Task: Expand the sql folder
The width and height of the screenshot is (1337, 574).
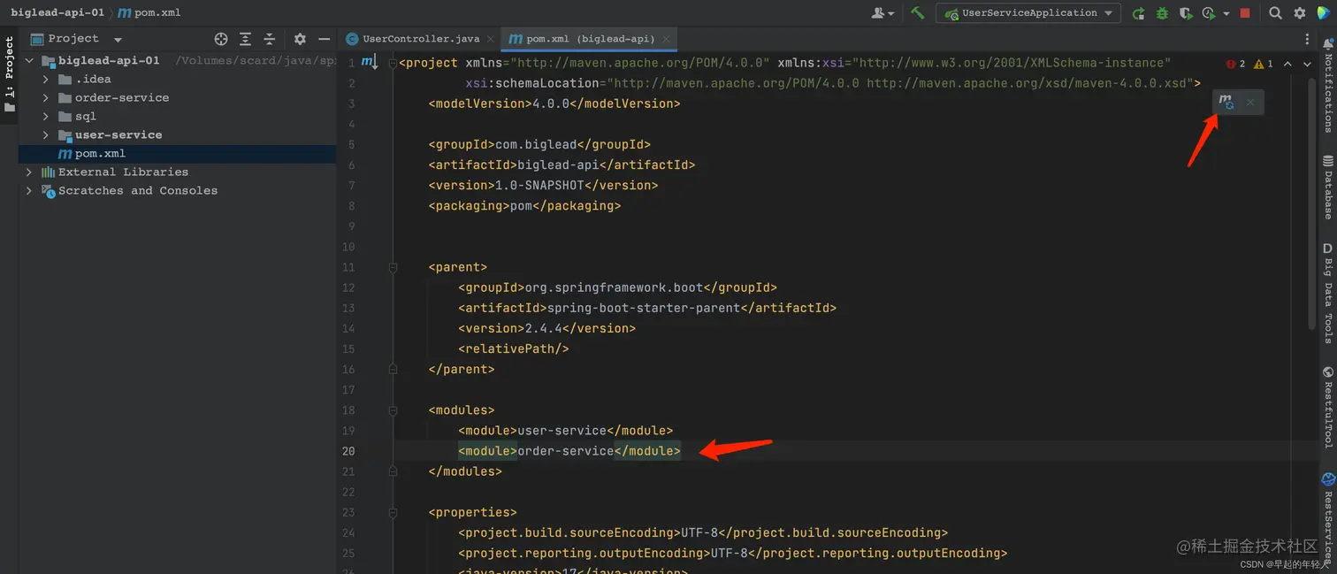Action: click(46, 117)
